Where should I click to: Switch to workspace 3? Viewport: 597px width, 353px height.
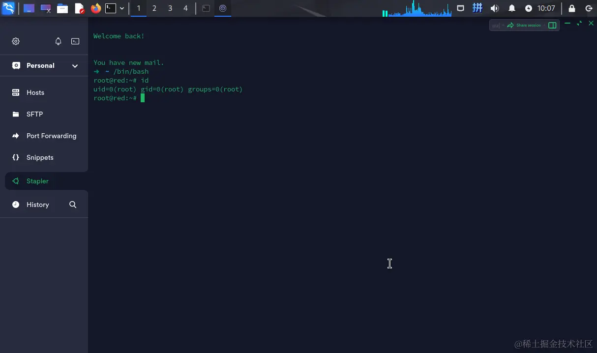[170, 8]
